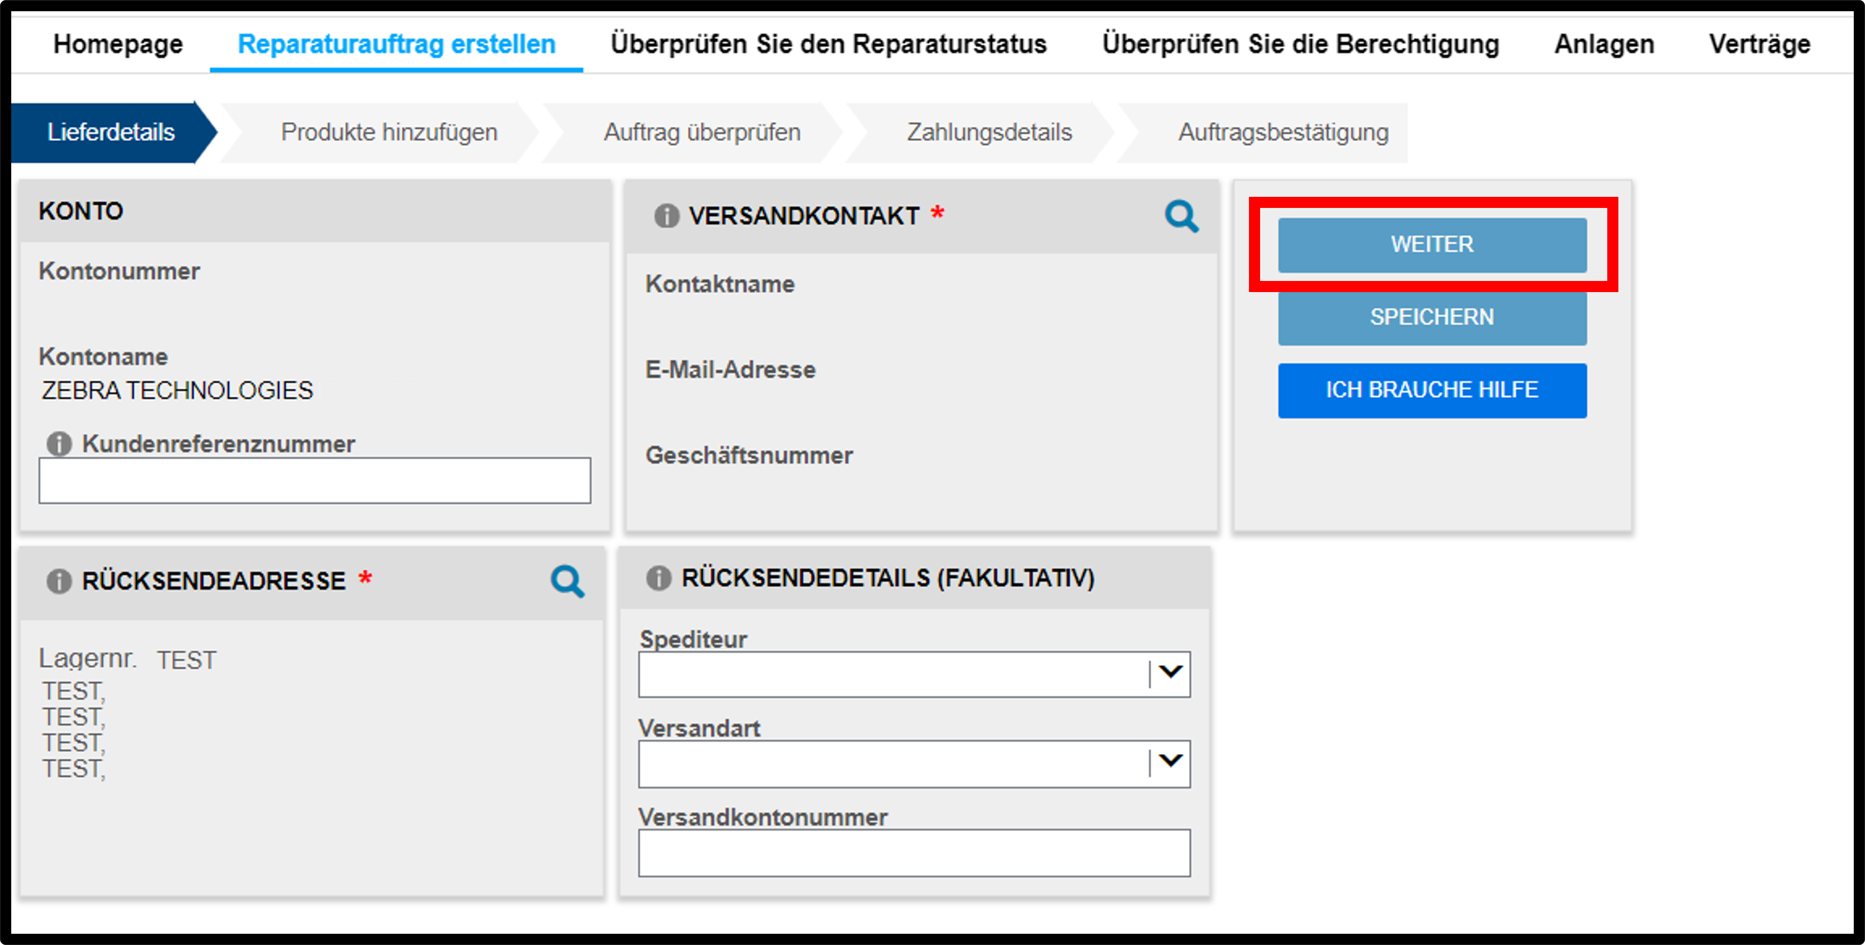Select the Auftragsbestätigung step
The width and height of the screenshot is (1865, 945).
pyautogui.click(x=1283, y=132)
